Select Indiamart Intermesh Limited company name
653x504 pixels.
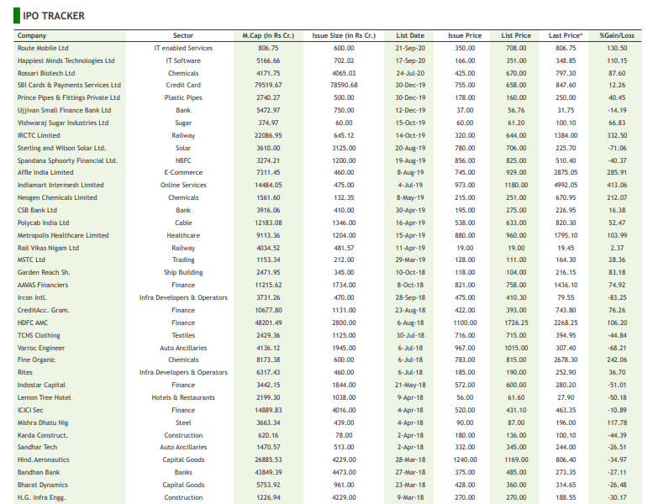point(61,185)
